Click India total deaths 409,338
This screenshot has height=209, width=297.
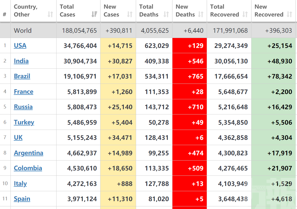[x=157, y=61]
